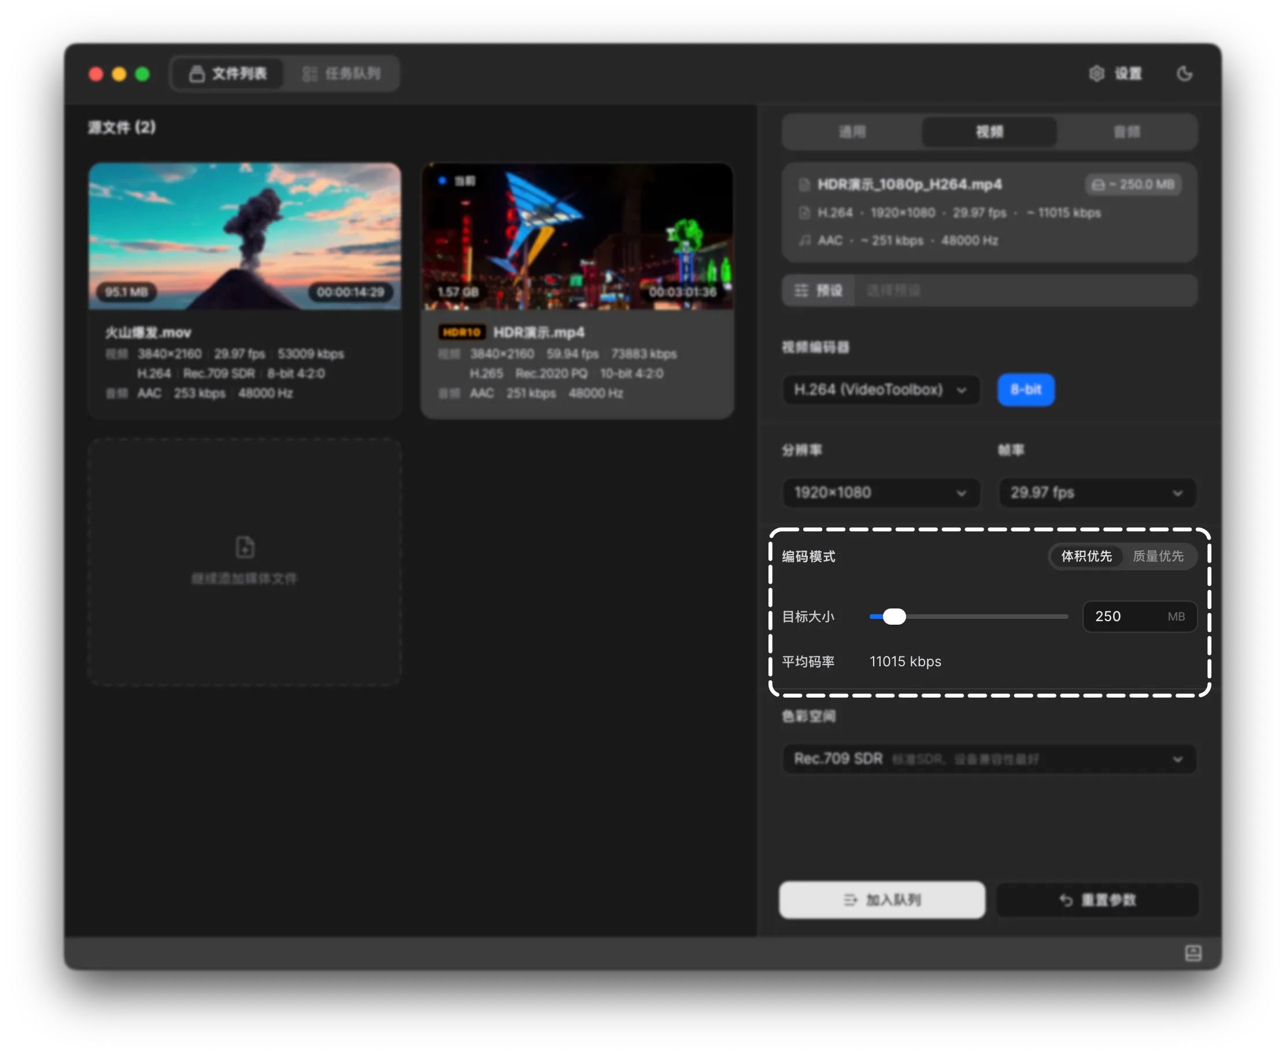Image resolution: width=1286 pixels, height=1055 pixels.
Task: Click the 继续添加媒体文件 drop zone
Action: [x=244, y=562]
